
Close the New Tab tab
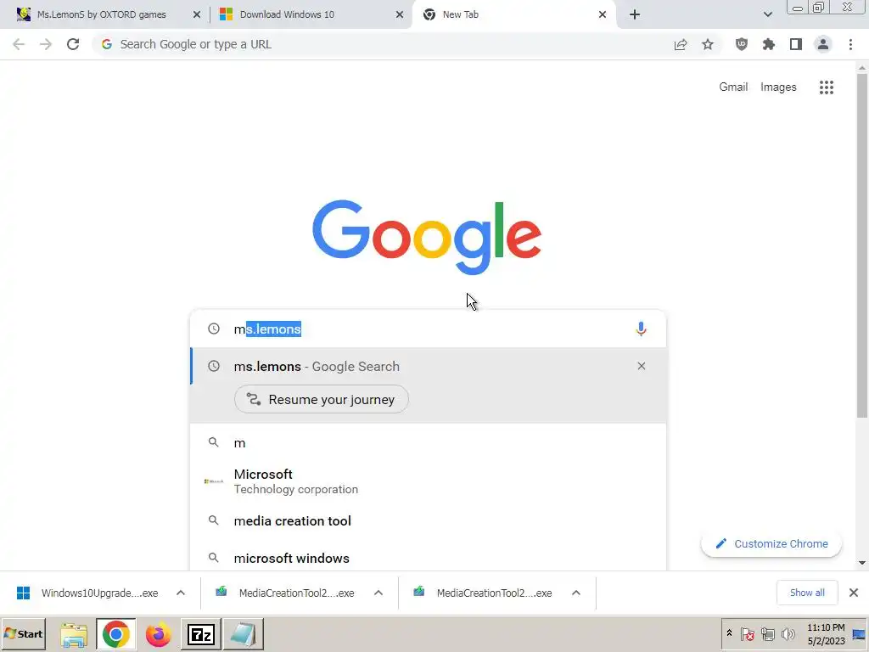click(603, 14)
